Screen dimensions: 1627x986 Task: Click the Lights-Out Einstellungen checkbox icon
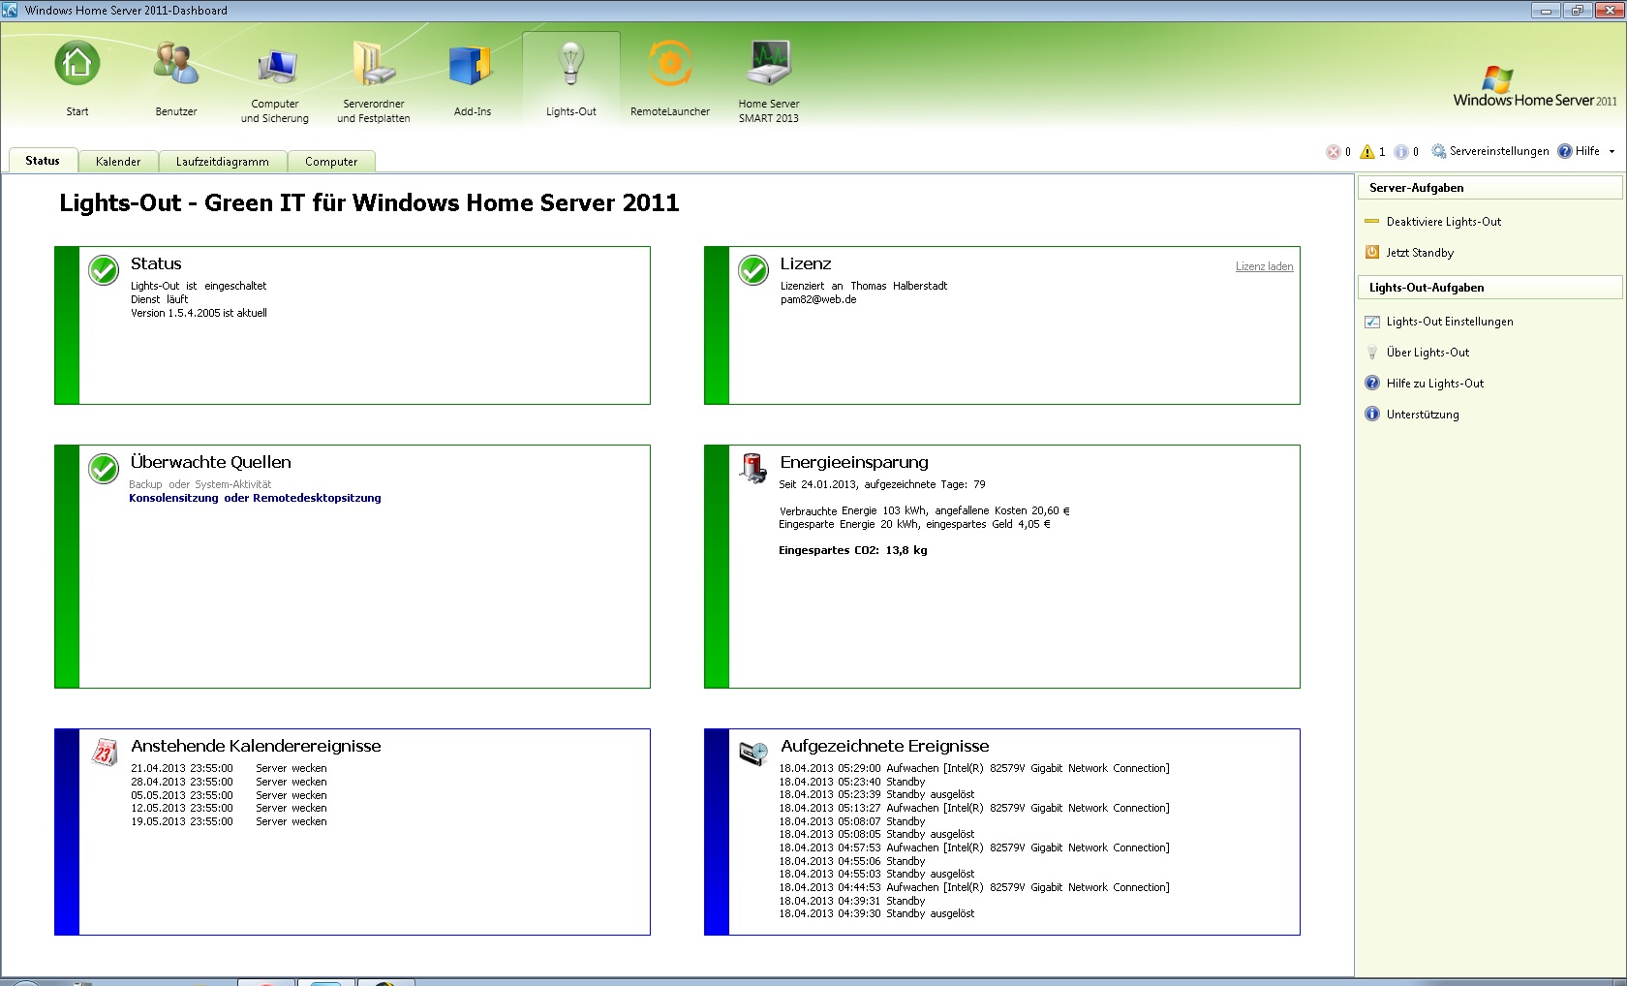click(1372, 322)
